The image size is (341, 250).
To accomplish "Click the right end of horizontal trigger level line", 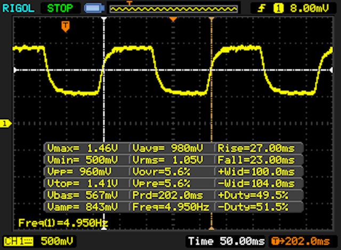I will (331, 70).
